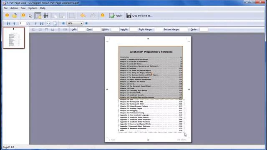Screen dimensions: 267x150
Task: Click the greyed redo arrow icon
Action: click(93, 15)
